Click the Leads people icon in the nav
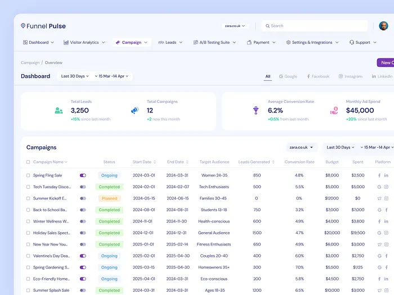The image size is (394, 295). pyautogui.click(x=161, y=42)
